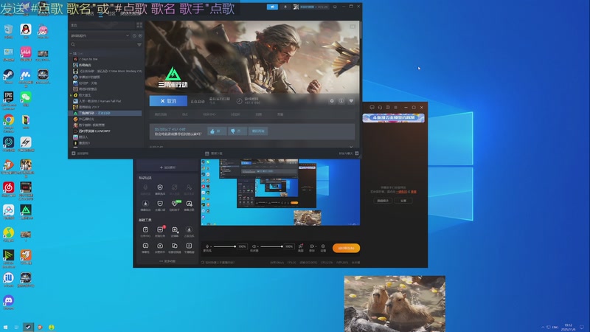590x332 pixels.
Task: Click add source in the streaming tool
Action: point(167,167)
